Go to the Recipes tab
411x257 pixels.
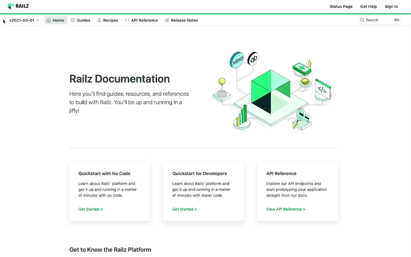pos(108,20)
